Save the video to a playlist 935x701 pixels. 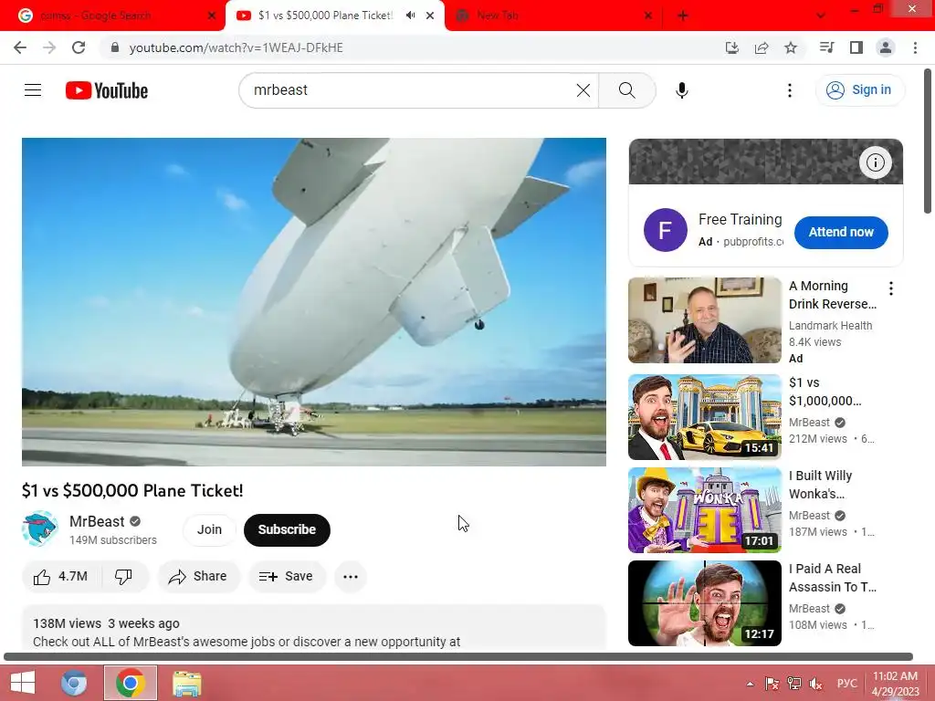(x=286, y=577)
